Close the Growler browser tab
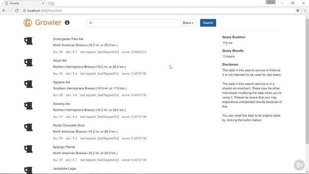This screenshot has width=309, height=174. tap(43, 3)
